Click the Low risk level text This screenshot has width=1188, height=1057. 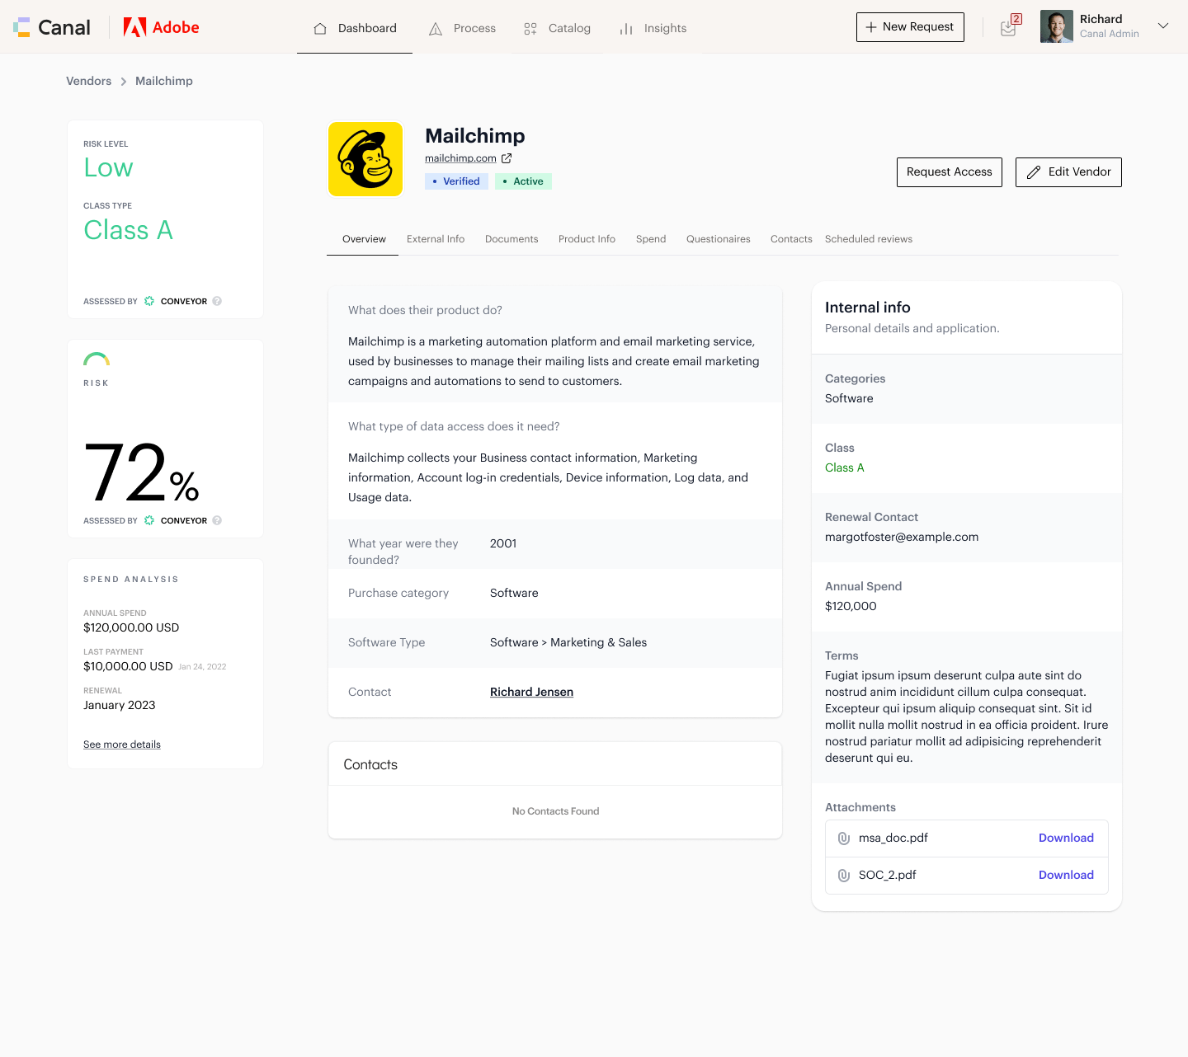click(108, 167)
